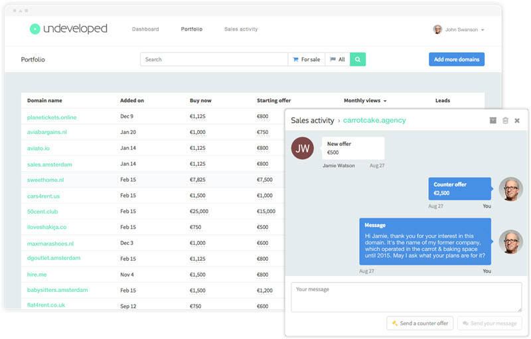
Task: Open the Dashboard tab
Action: [x=145, y=29]
